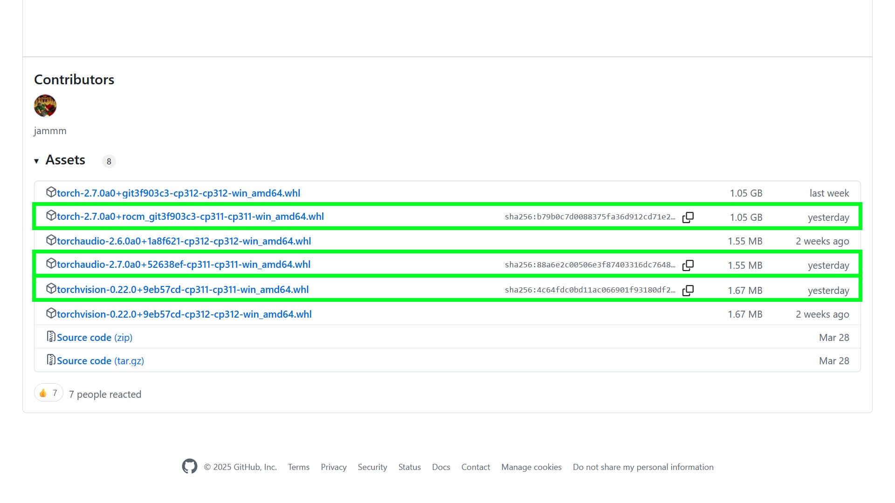Click the 'last week' timestamp
This screenshot has width=895, height=503.
(829, 193)
